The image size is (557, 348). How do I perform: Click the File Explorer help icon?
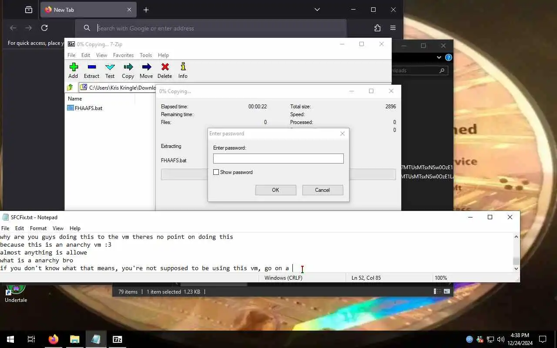point(449,57)
